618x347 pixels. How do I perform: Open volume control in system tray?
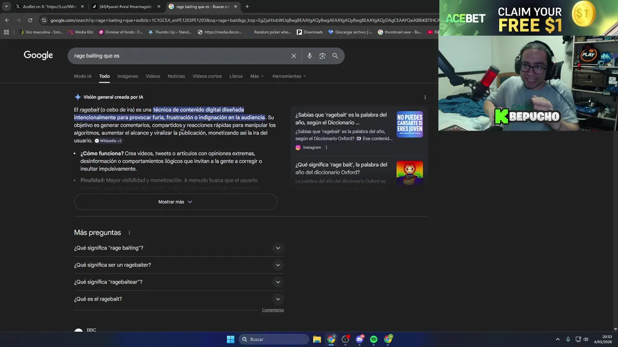point(586,339)
